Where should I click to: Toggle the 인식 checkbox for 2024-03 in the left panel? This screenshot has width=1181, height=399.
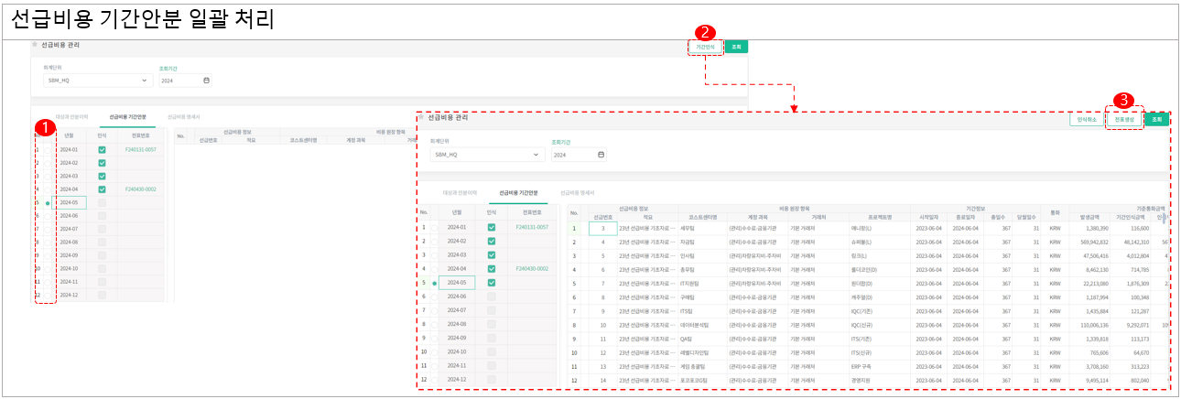point(103,176)
